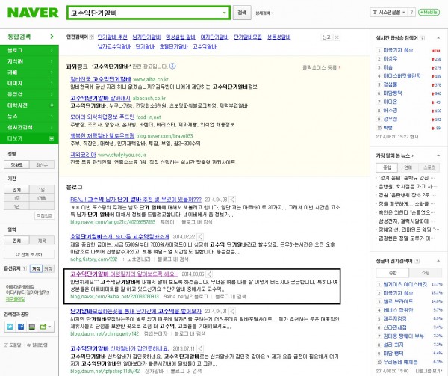The image size is (448, 376).
Task: Click the help icon beside 시스템글꼴
Action: [x=411, y=12]
